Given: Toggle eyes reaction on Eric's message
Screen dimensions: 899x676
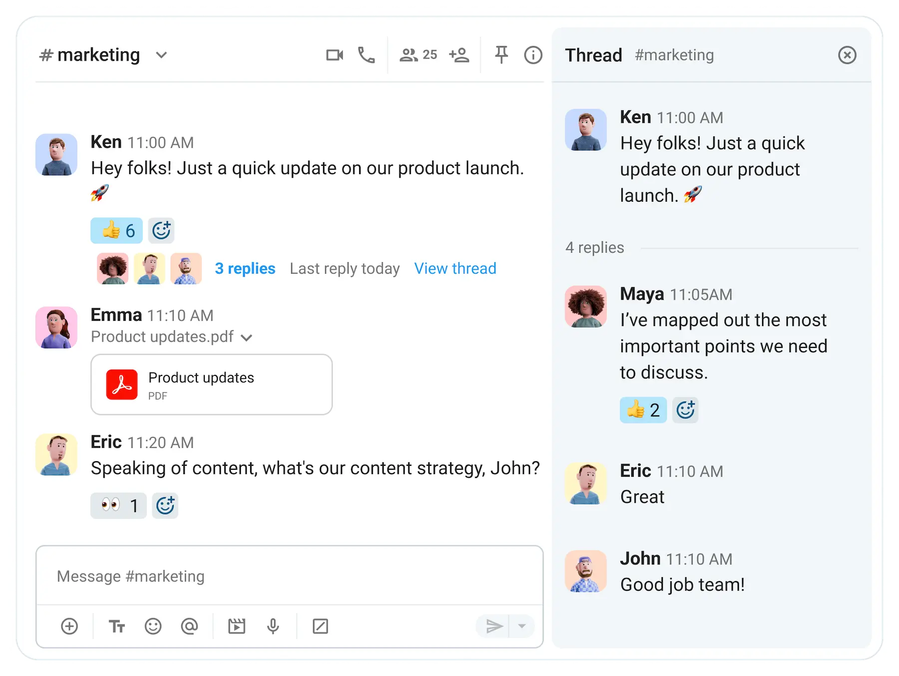Looking at the screenshot, I should coord(118,506).
